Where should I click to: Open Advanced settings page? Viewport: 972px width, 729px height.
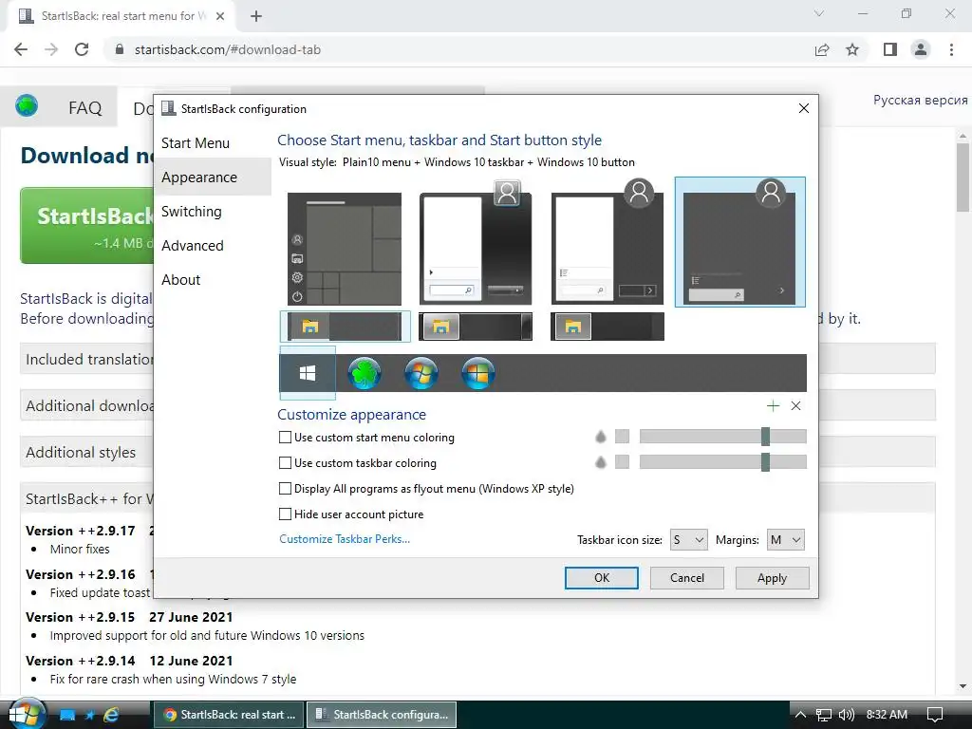click(x=212, y=246)
